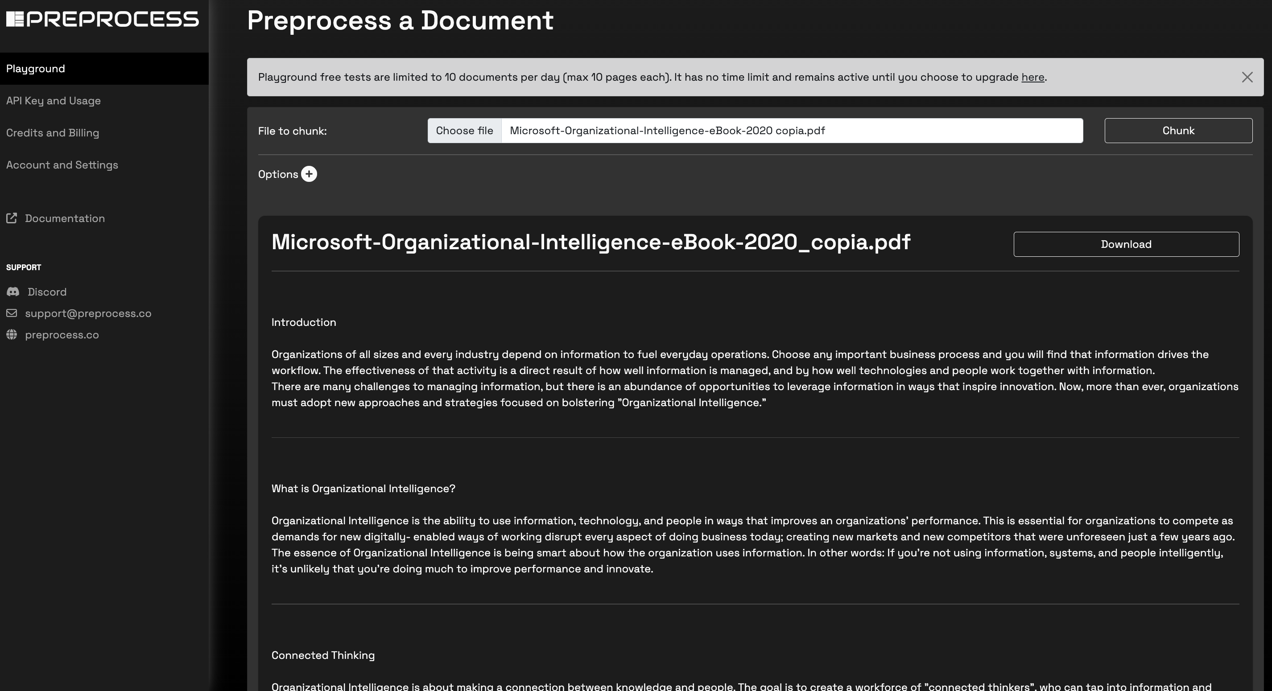The width and height of the screenshot is (1272, 691).
Task: Download the chunked document
Action: click(1126, 244)
